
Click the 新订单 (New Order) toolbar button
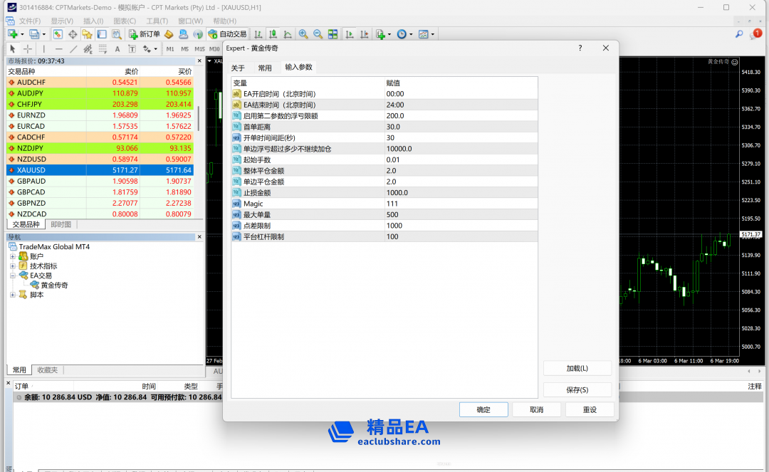click(x=144, y=34)
